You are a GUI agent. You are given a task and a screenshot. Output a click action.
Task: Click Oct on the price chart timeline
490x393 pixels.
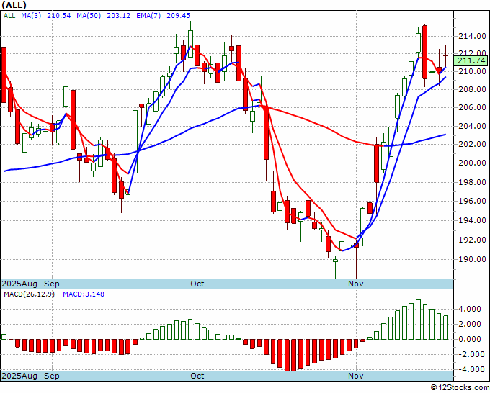[197, 284]
